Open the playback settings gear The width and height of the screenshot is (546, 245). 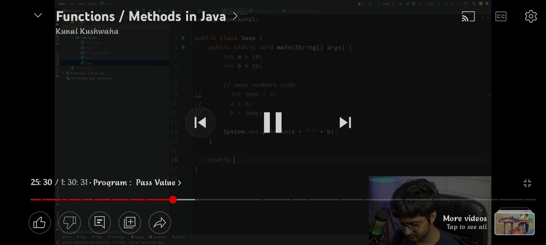531,16
